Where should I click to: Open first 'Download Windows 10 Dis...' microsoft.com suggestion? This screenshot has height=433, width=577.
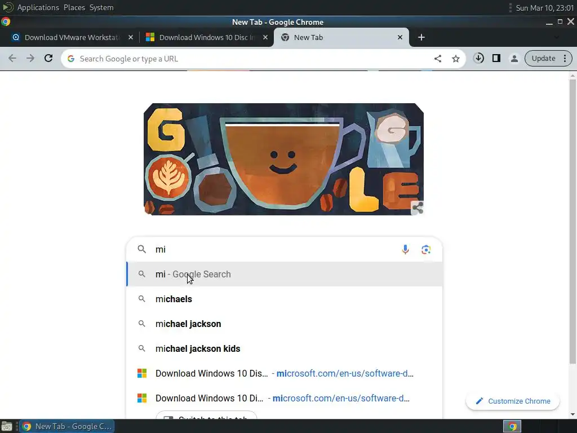(x=285, y=373)
